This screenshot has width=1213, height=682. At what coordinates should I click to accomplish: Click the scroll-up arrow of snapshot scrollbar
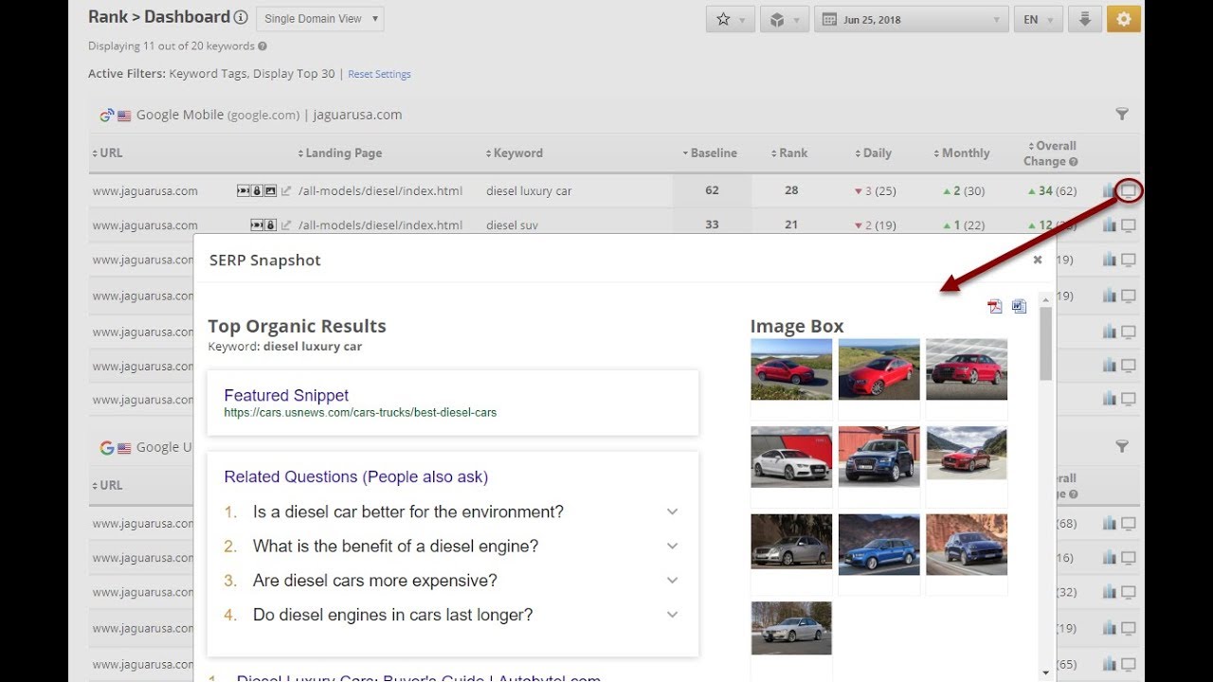click(x=1046, y=300)
